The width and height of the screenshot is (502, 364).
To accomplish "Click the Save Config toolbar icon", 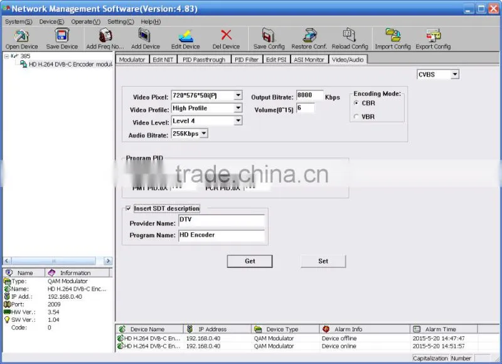I will pyautogui.click(x=269, y=36).
